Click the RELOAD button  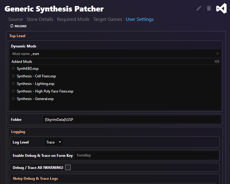(18, 26)
